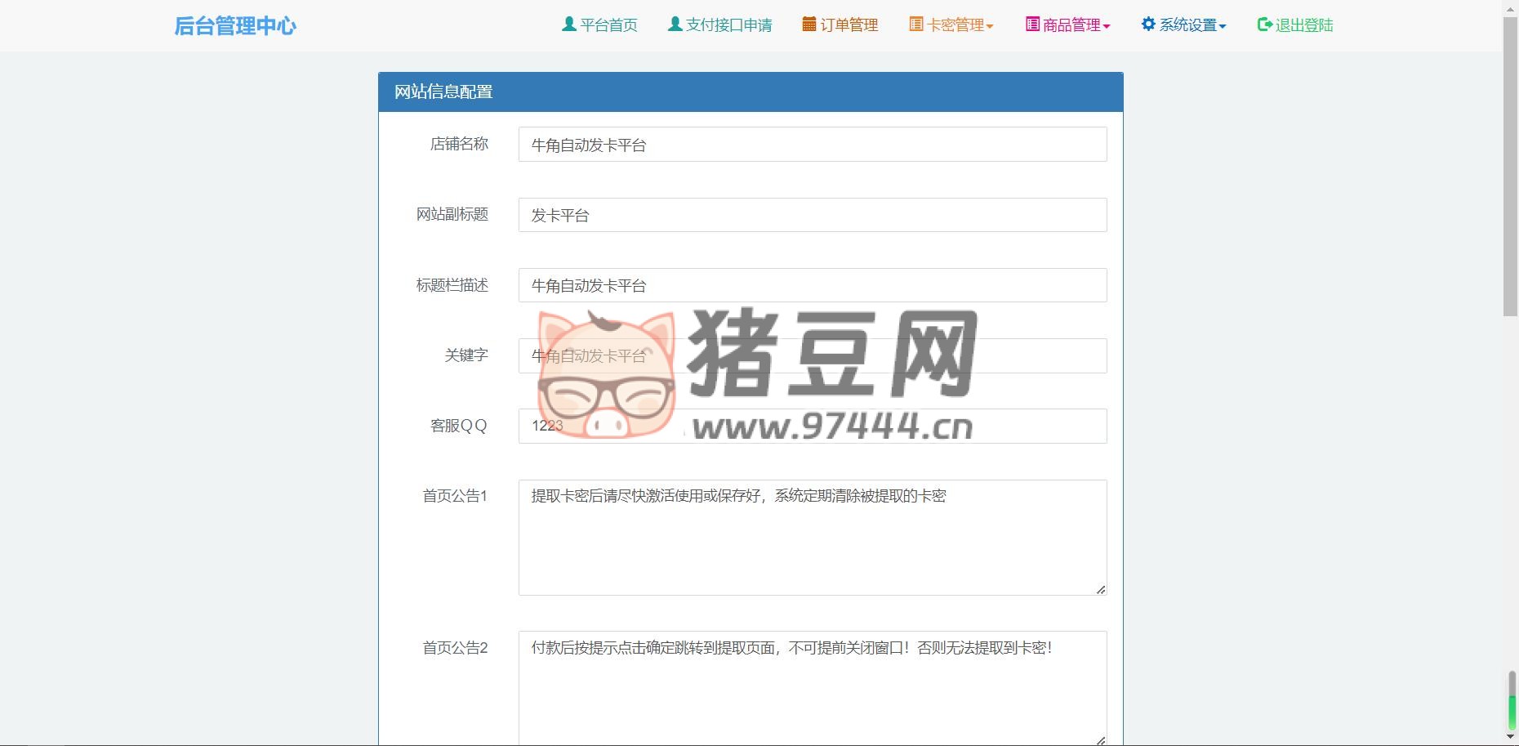Click the 支付接口申请 user icon
1519x746 pixels.
(675, 25)
